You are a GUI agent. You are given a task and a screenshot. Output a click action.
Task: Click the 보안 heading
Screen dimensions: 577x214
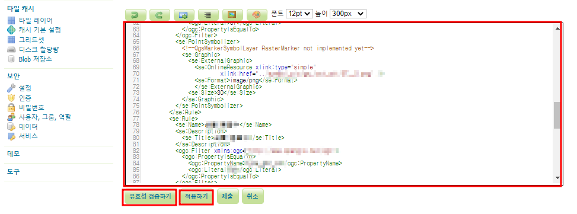pyautogui.click(x=13, y=76)
